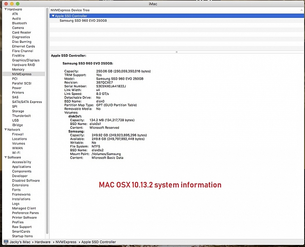
Task: Select Hardware RAID in the sidebar
Action: pos(23,65)
